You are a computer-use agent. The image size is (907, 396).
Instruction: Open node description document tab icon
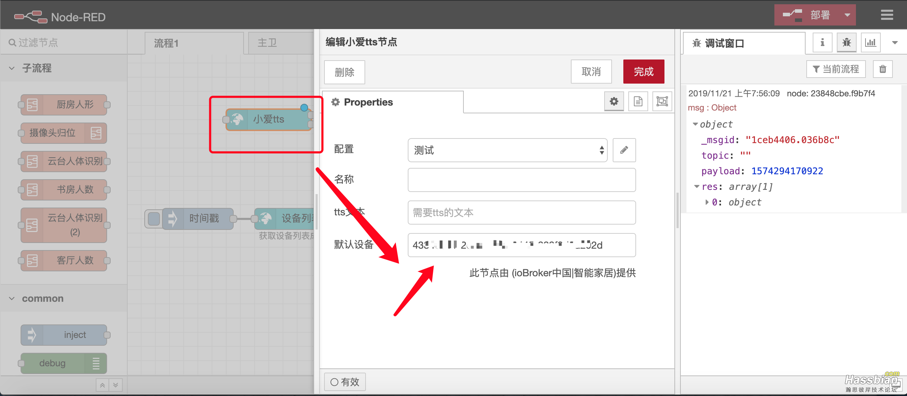pos(638,102)
